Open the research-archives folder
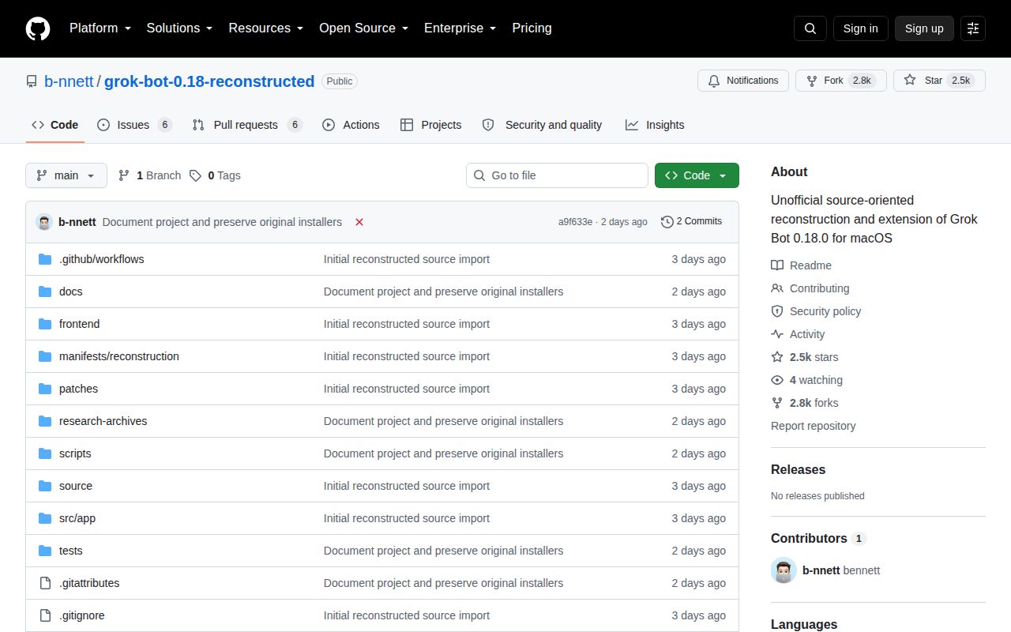This screenshot has height=632, width=1011. pyautogui.click(x=103, y=421)
